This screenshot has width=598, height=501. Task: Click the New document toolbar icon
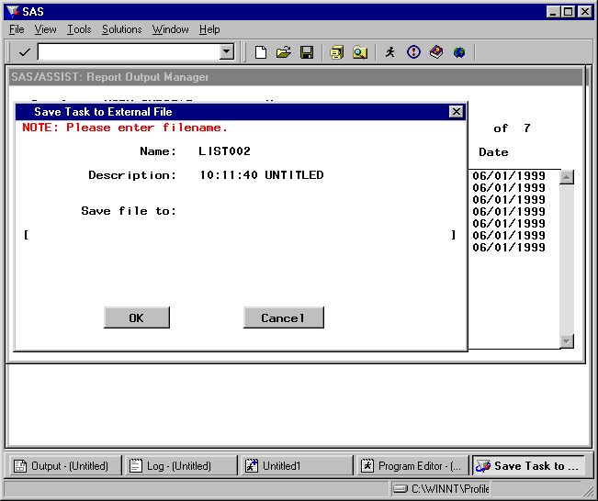click(261, 52)
